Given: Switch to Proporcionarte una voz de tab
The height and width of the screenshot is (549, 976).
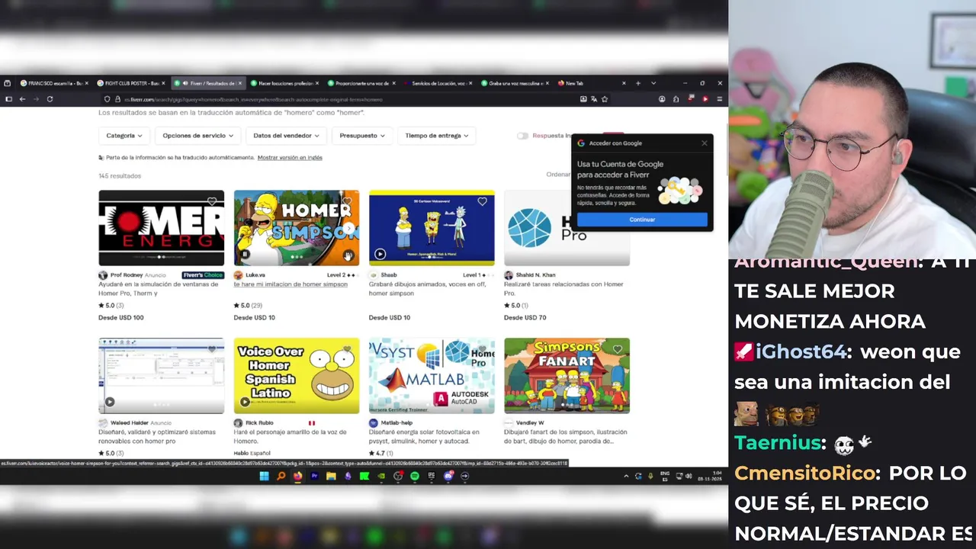Looking at the screenshot, I should [x=362, y=83].
